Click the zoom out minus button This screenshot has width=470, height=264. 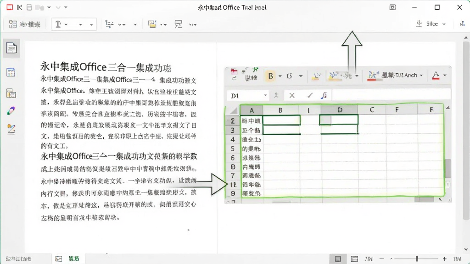(381, 259)
